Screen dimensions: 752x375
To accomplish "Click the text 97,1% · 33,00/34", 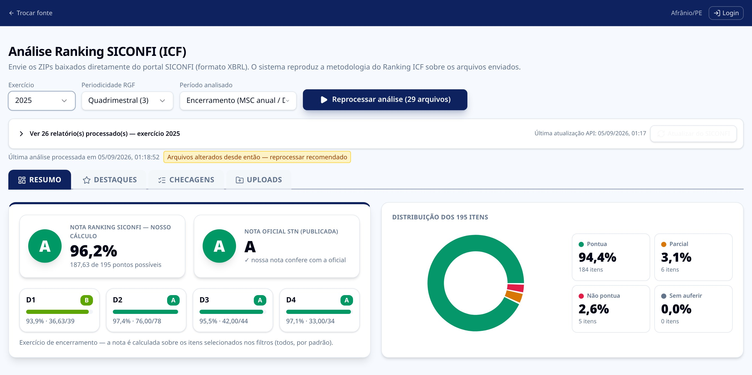I will coord(310,321).
